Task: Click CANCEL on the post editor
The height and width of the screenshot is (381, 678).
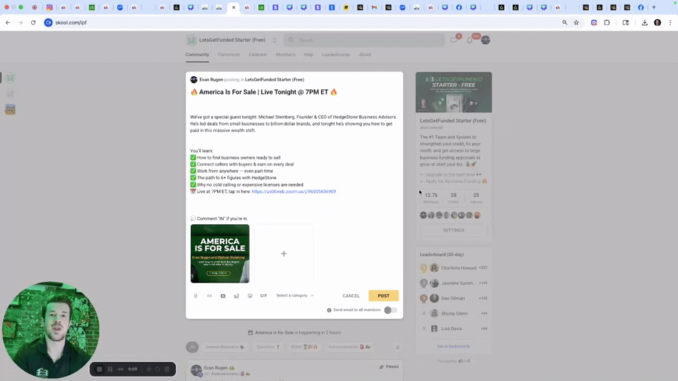Action: coord(351,296)
